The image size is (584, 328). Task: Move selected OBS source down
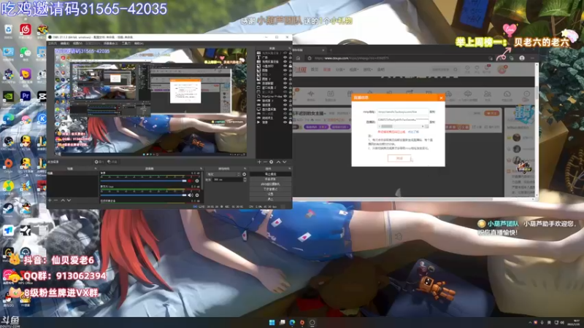[285, 162]
